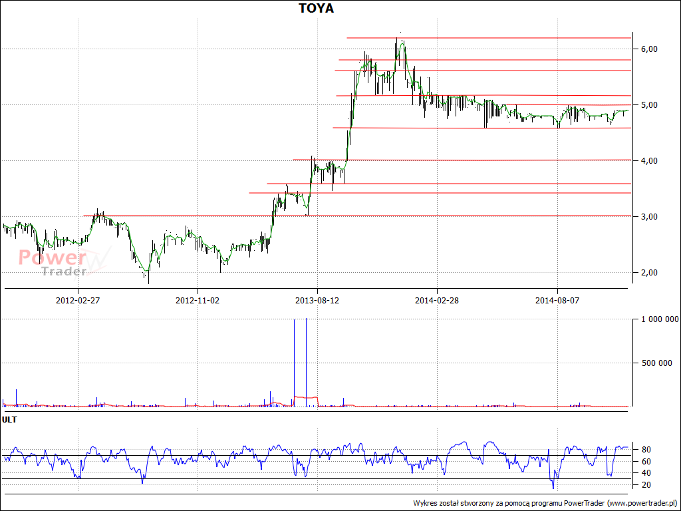681x511 pixels.
Task: Select the 2012-02-27 date label
Action: click(78, 300)
